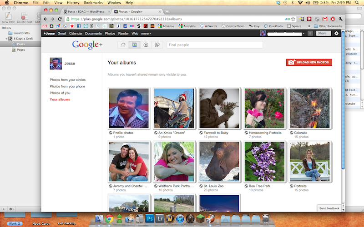Open the Circles icon in Google+ navigation

click(157, 44)
